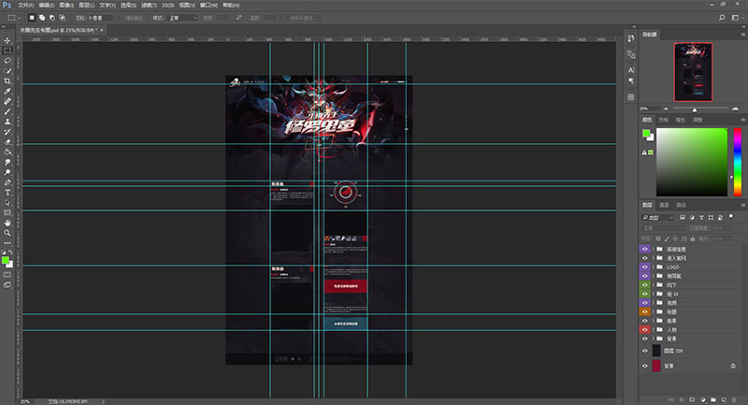The width and height of the screenshot is (748, 405).
Task: Toggle the layer filter on/off switch
Action: (731, 217)
